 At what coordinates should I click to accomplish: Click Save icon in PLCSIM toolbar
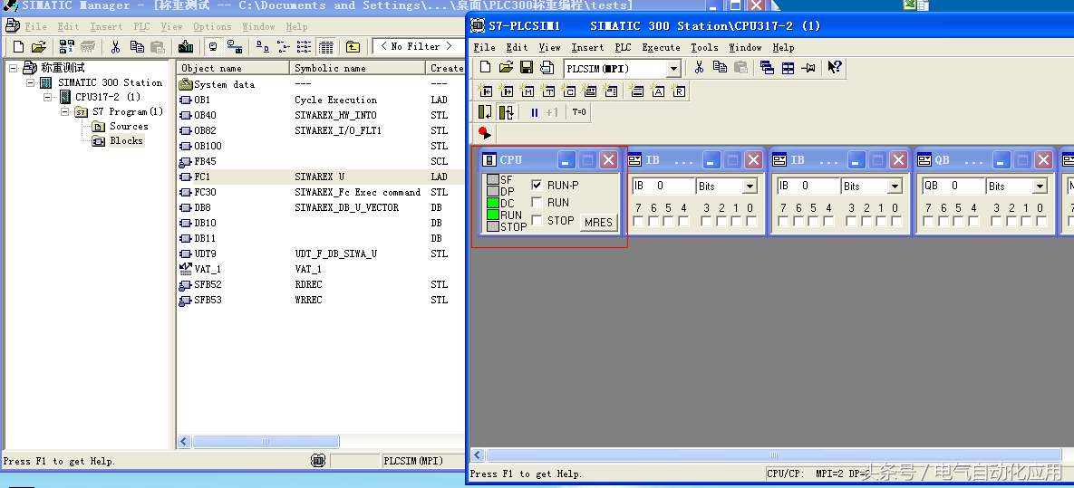point(526,67)
